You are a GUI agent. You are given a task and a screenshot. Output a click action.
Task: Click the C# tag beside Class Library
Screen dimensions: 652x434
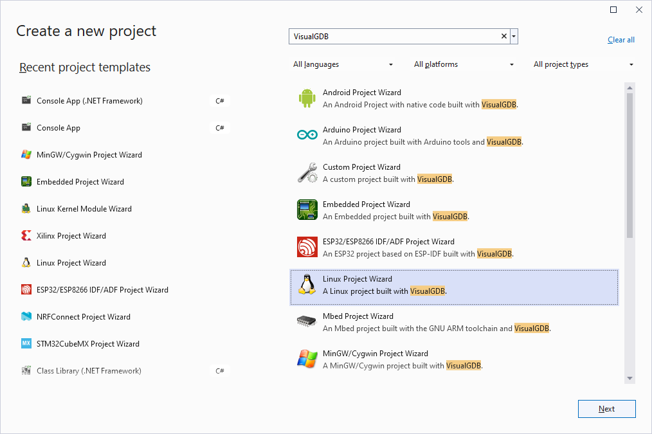click(x=219, y=371)
